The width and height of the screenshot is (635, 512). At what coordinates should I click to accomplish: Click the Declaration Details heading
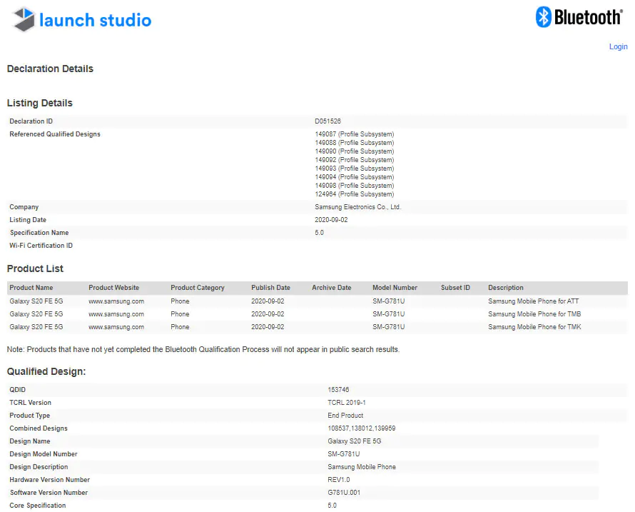pyautogui.click(x=50, y=69)
